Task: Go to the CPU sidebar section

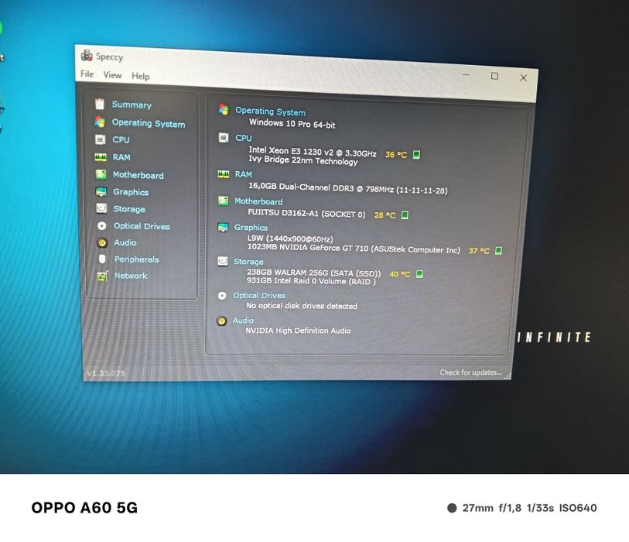Action: [x=121, y=139]
